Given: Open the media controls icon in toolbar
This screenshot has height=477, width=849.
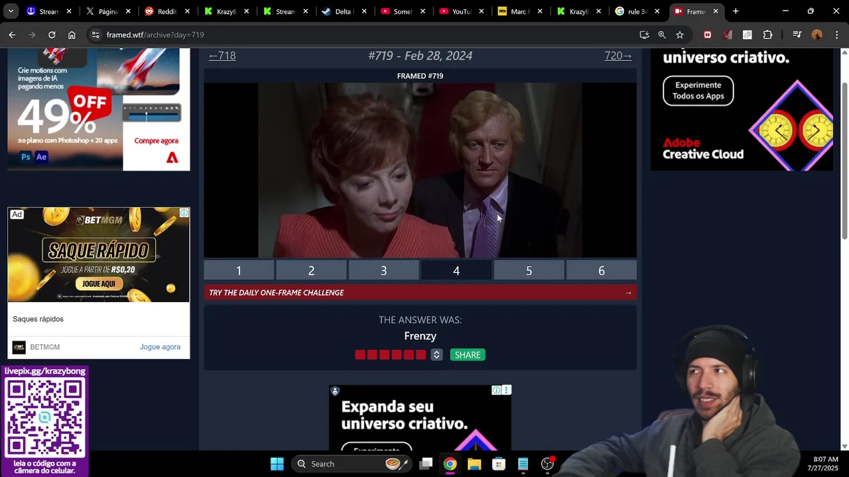Looking at the screenshot, I should coord(797,34).
